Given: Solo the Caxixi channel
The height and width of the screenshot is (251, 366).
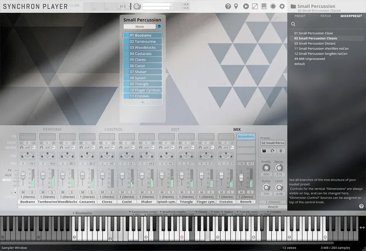Looking at the screenshot, I should [131, 192].
